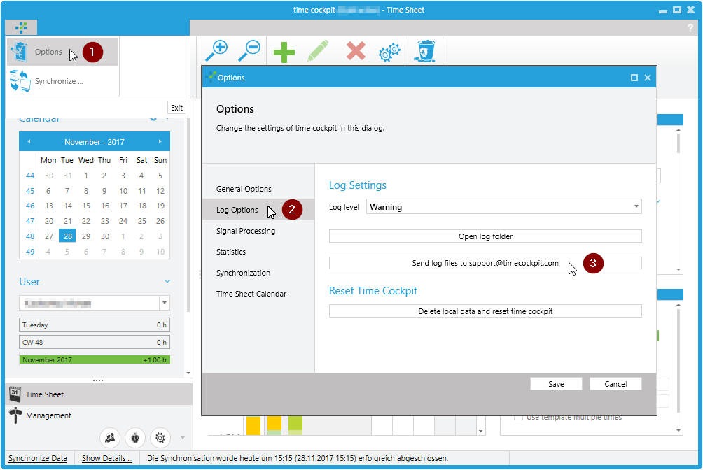Open the Log level dropdown
This screenshot has height=470, width=703.
pyautogui.click(x=504, y=206)
